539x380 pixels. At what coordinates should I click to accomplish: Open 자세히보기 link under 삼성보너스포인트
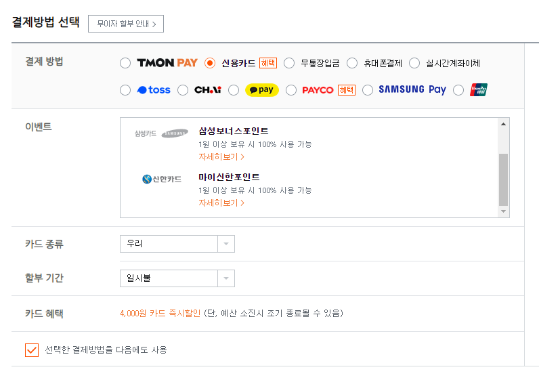click(x=221, y=157)
